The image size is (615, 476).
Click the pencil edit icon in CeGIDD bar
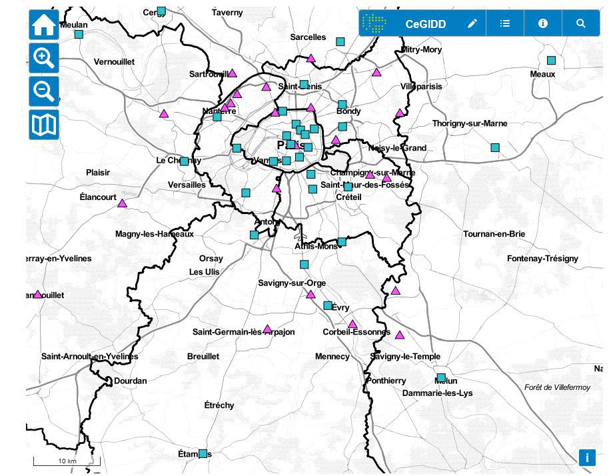(472, 23)
